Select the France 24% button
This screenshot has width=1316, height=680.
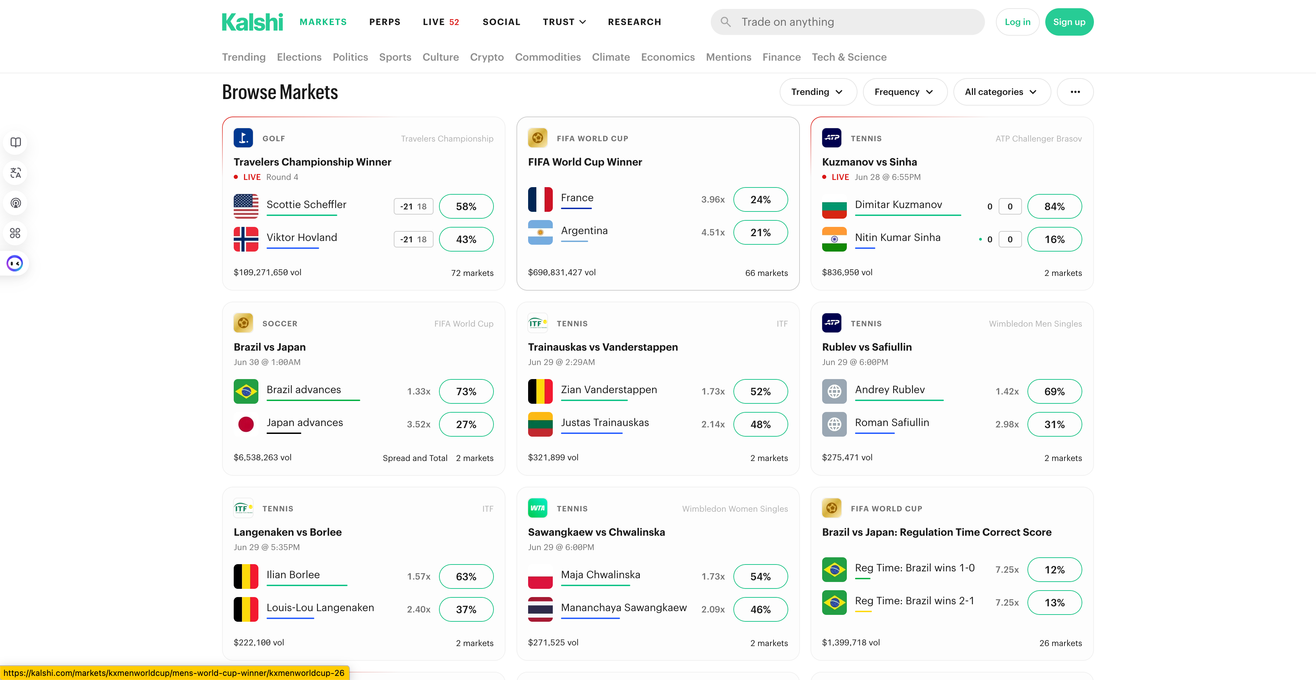[x=760, y=199]
